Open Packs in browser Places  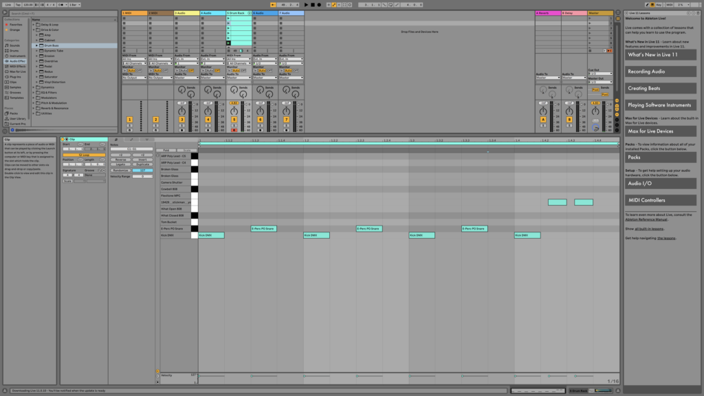click(14, 113)
